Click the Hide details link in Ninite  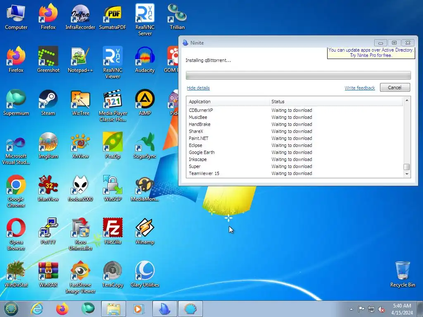(198, 88)
